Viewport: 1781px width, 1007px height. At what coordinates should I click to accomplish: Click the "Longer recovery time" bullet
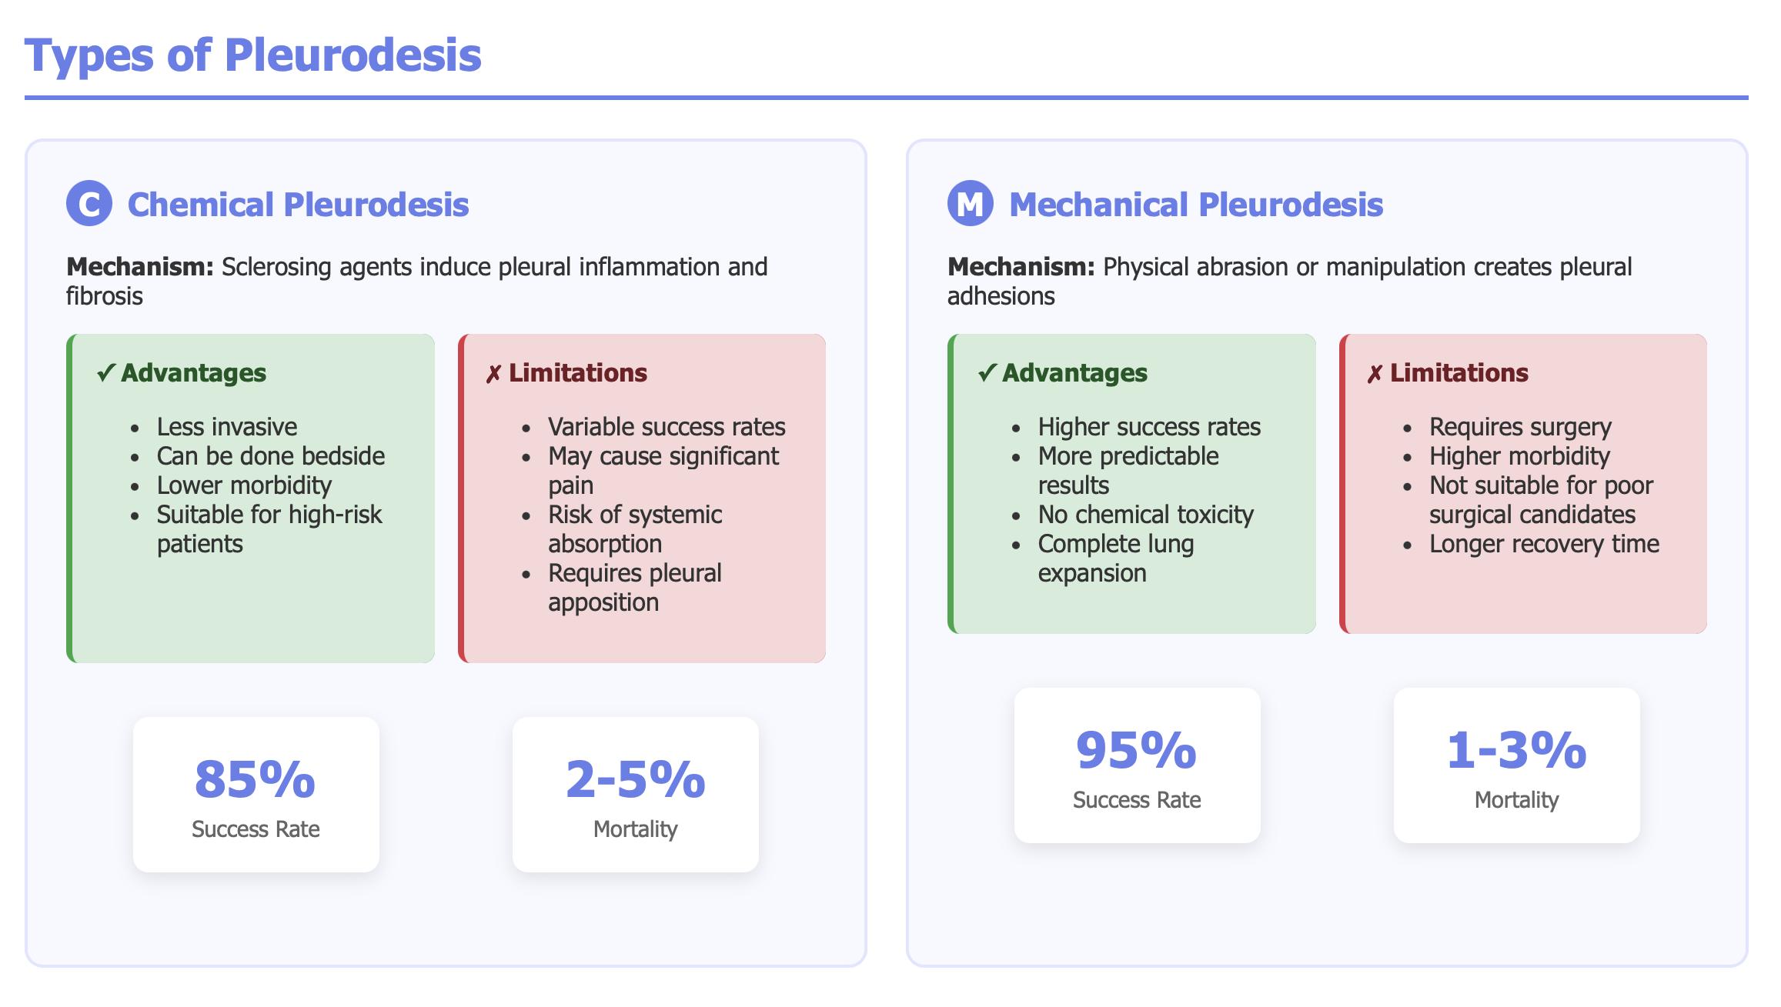[1544, 544]
